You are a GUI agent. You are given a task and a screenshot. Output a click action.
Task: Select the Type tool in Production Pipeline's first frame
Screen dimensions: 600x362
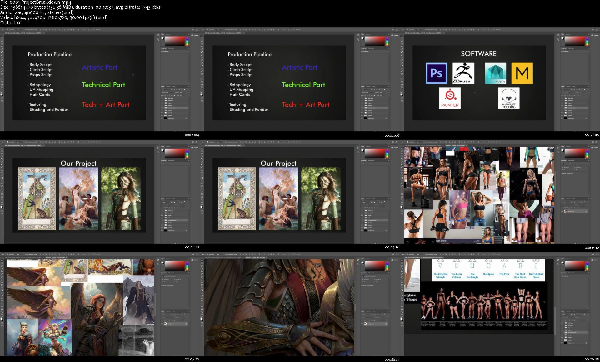click(2, 76)
